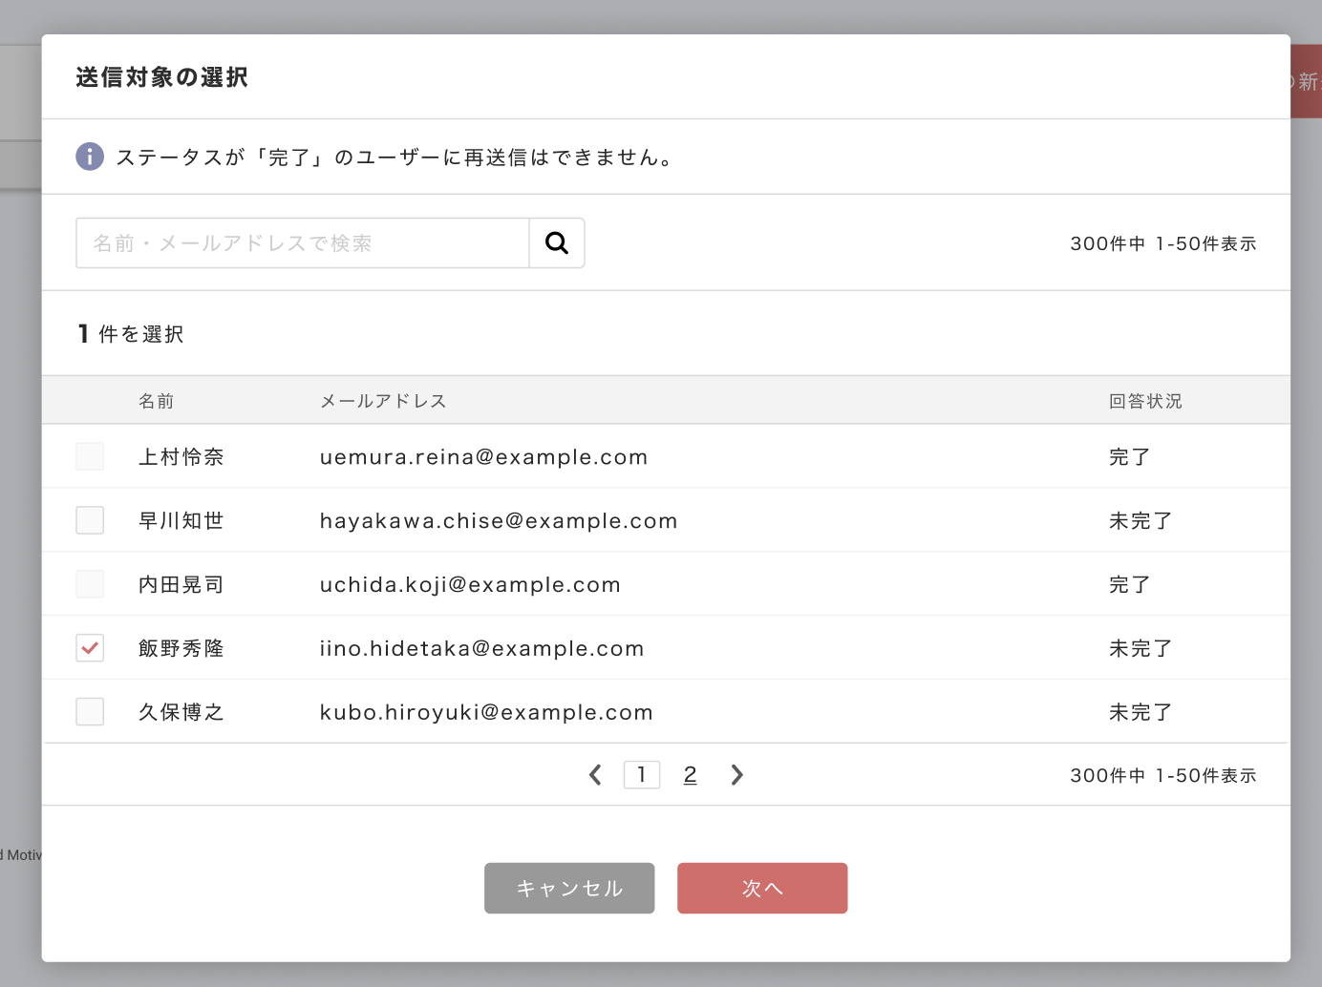Click the 1 件を選択 selection count
Screen dimensions: 1322x987
(x=131, y=334)
